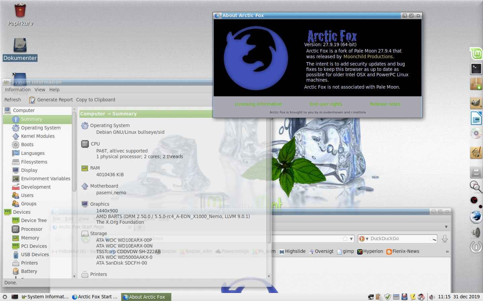Screen dimensions: 483x301
Task: Click the taskbar volume speaker icon
Action: pos(432,297)
